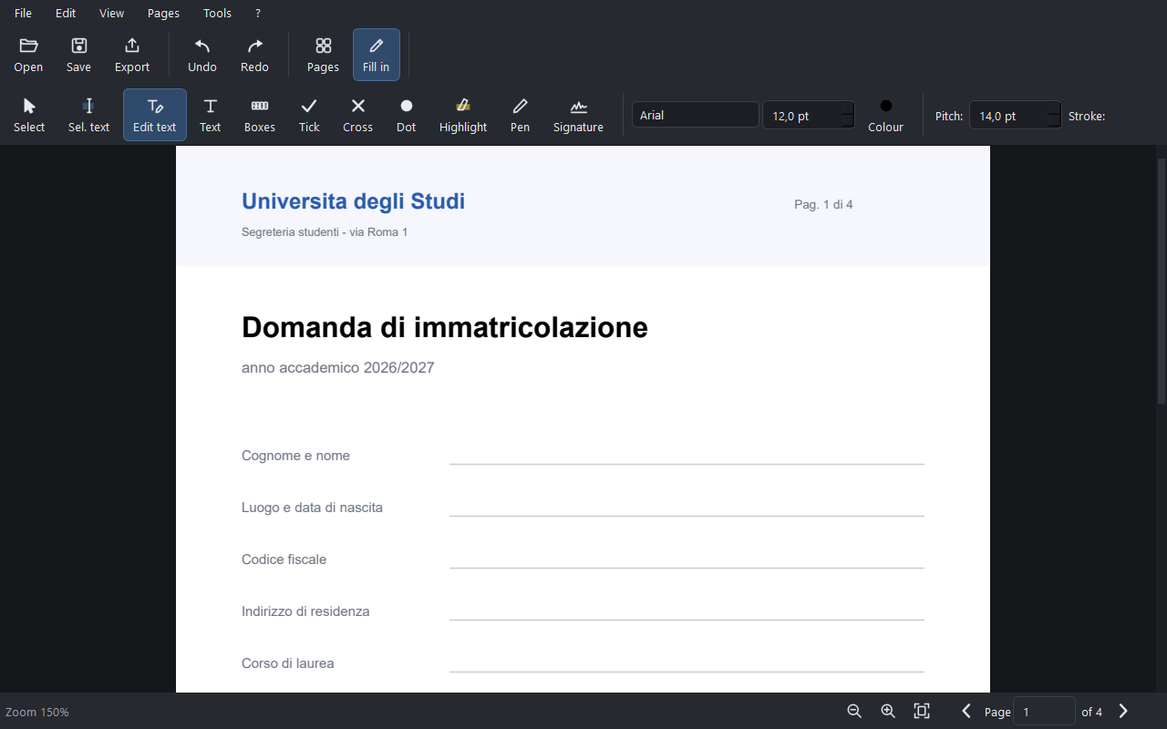Open the View menu

(x=111, y=13)
